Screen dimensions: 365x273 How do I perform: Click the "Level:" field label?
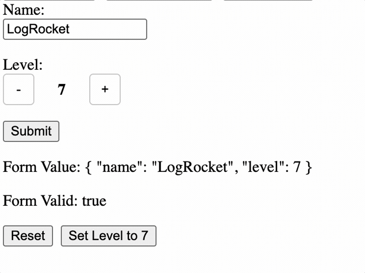[x=23, y=65]
